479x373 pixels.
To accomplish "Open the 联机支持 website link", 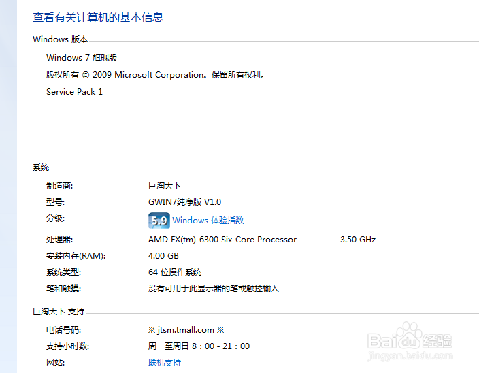I will (165, 363).
